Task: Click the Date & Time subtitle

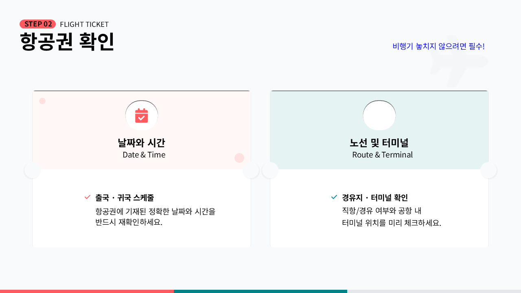Action: 144,155
